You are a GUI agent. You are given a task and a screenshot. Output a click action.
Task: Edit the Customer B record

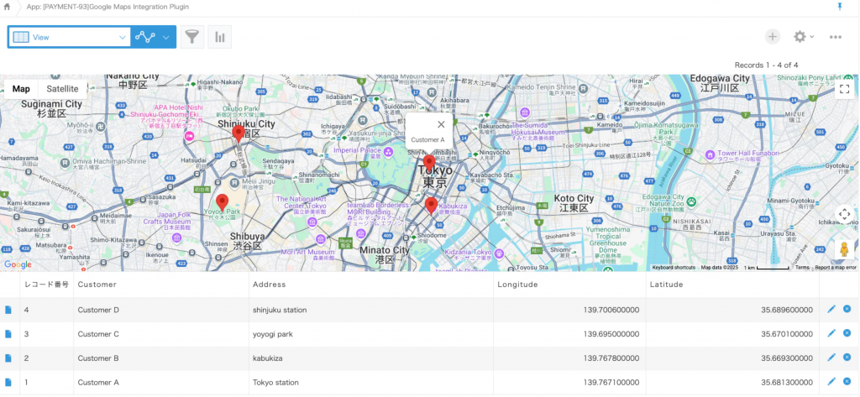[831, 358]
